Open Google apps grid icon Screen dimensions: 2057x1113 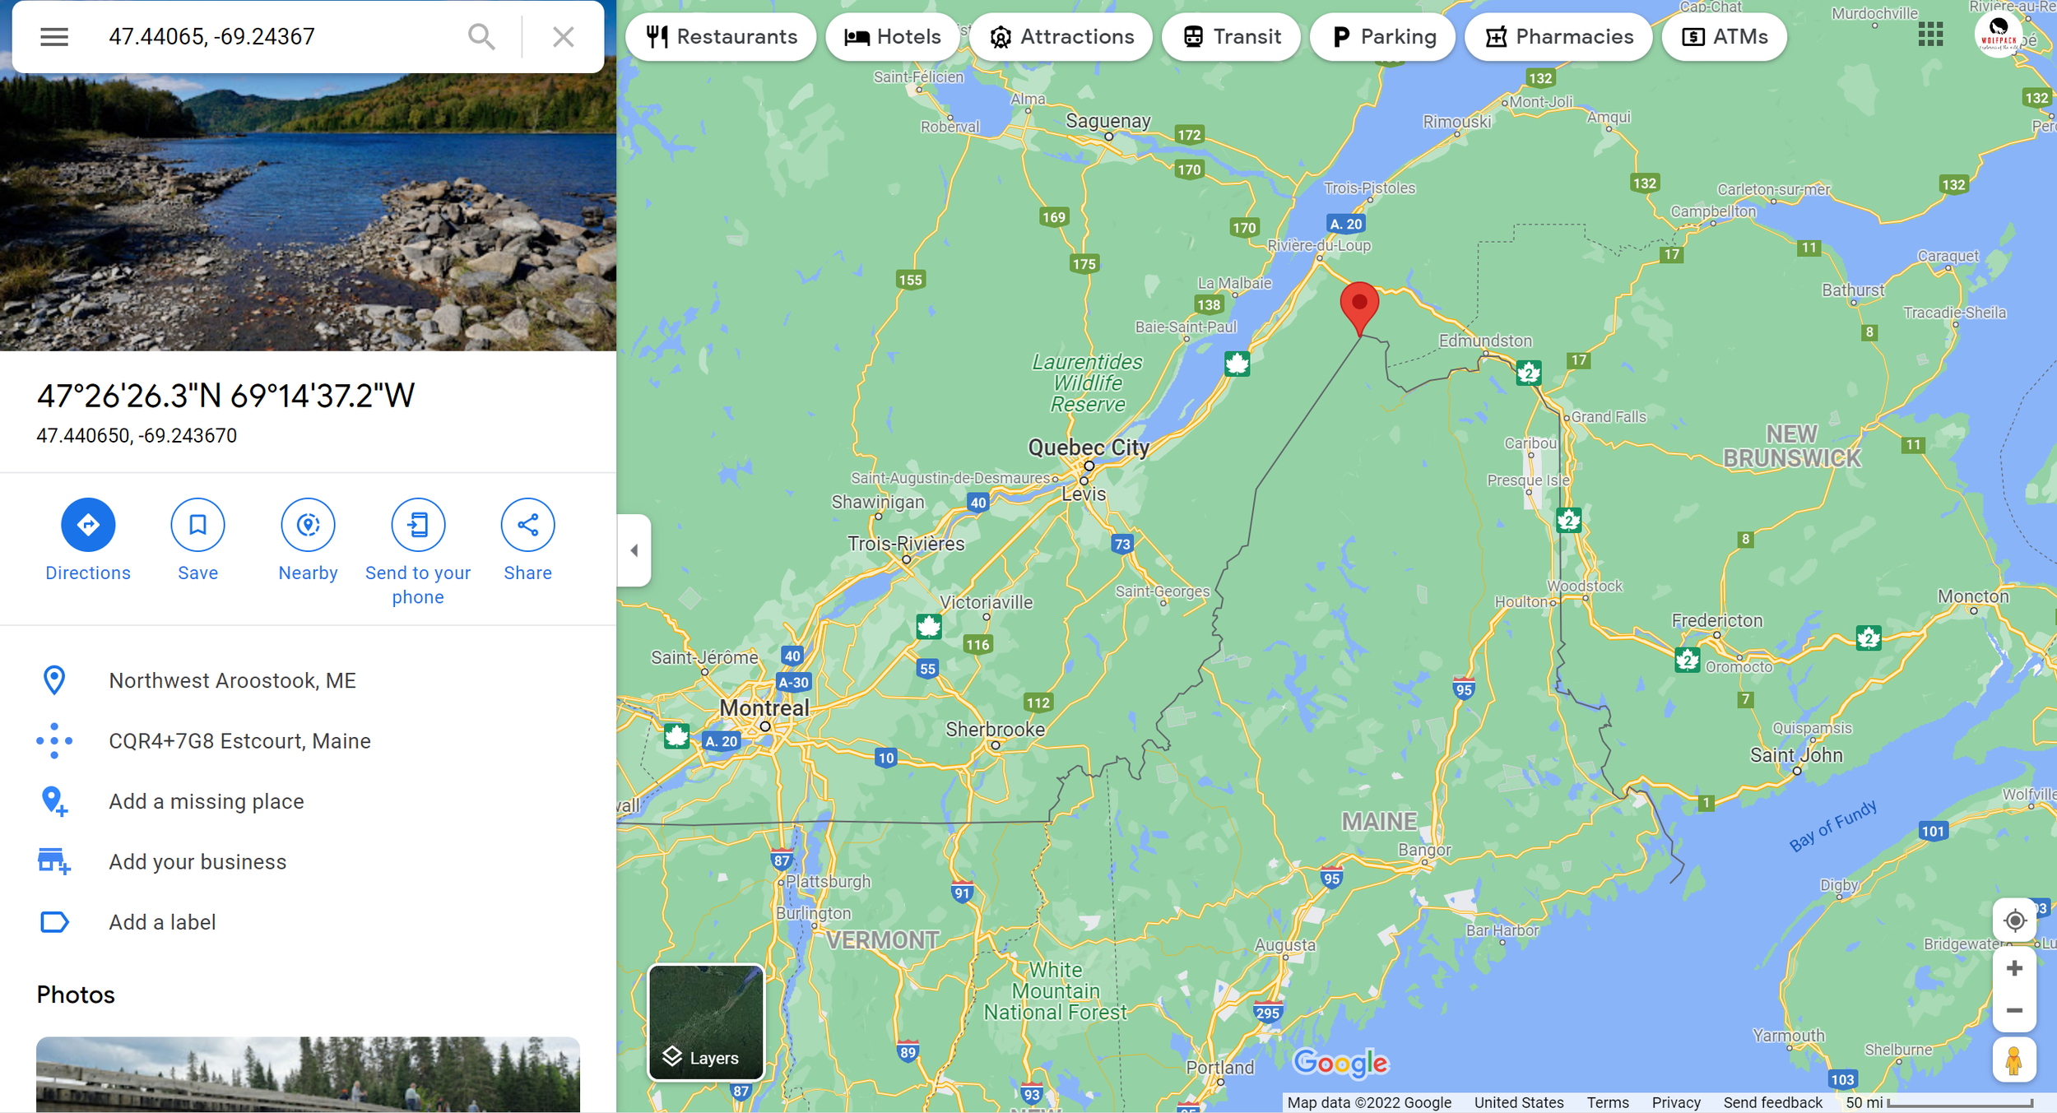coord(1930,35)
